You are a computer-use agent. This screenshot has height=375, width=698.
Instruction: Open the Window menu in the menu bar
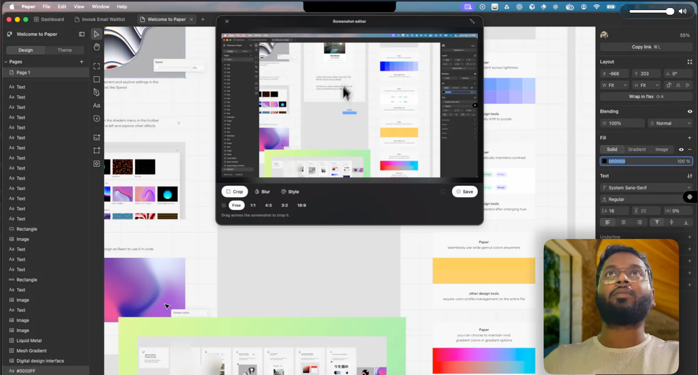point(100,7)
